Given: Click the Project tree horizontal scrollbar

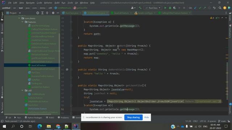Looking at the screenshot, I should coord(28,114).
